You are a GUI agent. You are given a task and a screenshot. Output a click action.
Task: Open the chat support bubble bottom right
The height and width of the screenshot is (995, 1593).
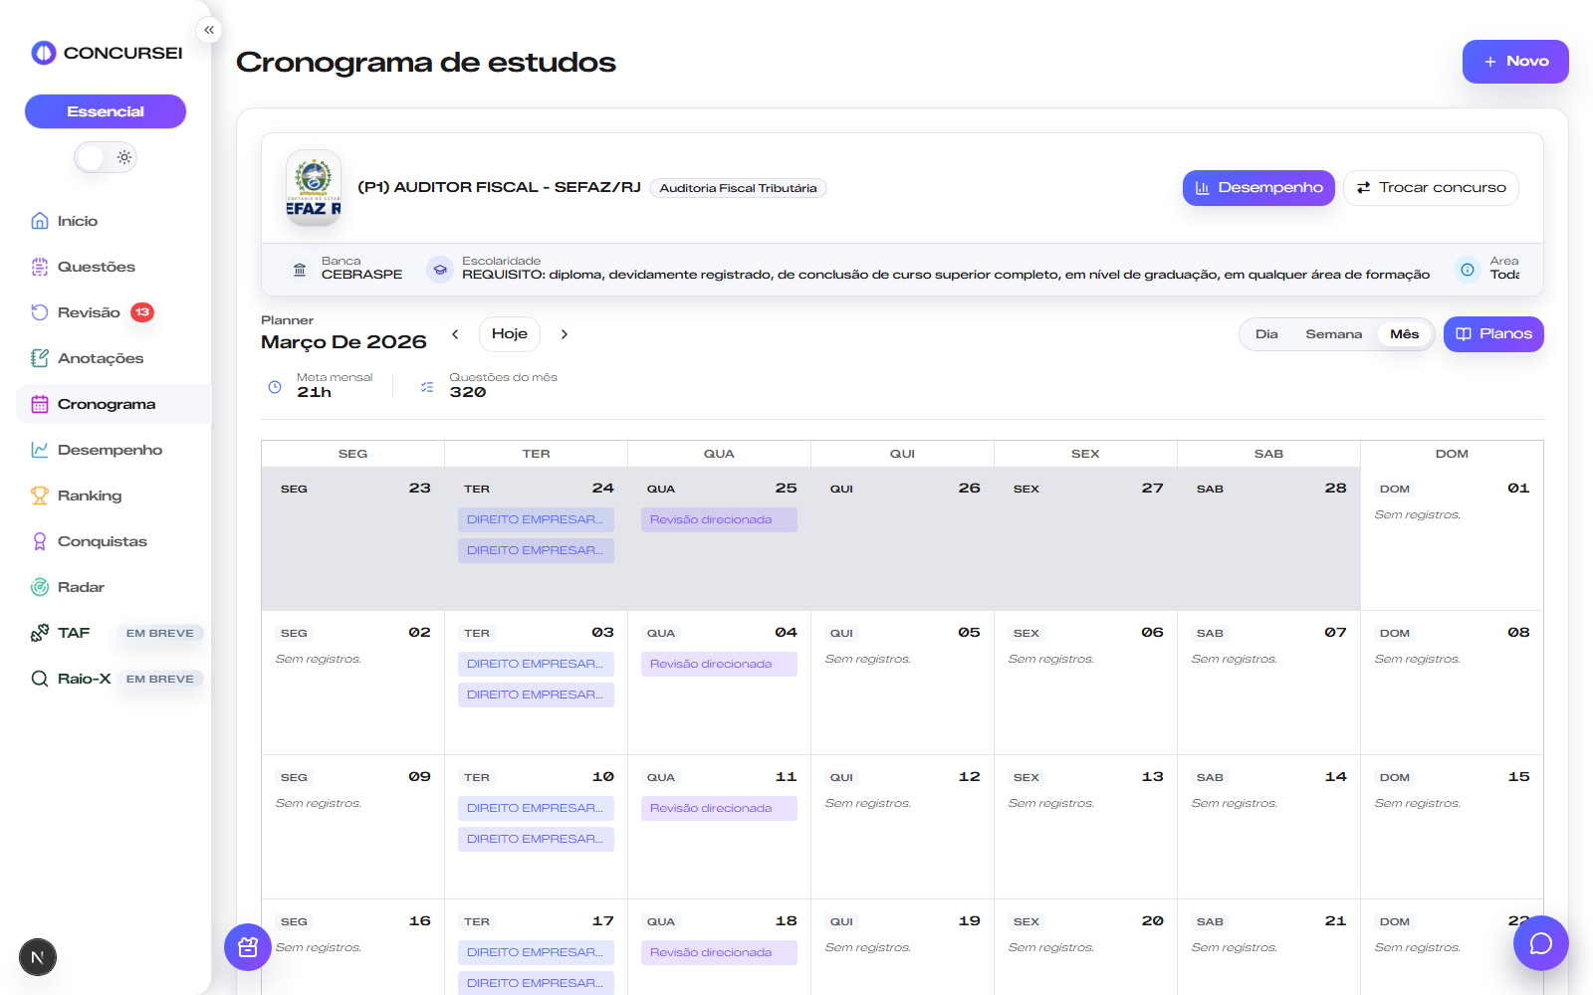1540,942
